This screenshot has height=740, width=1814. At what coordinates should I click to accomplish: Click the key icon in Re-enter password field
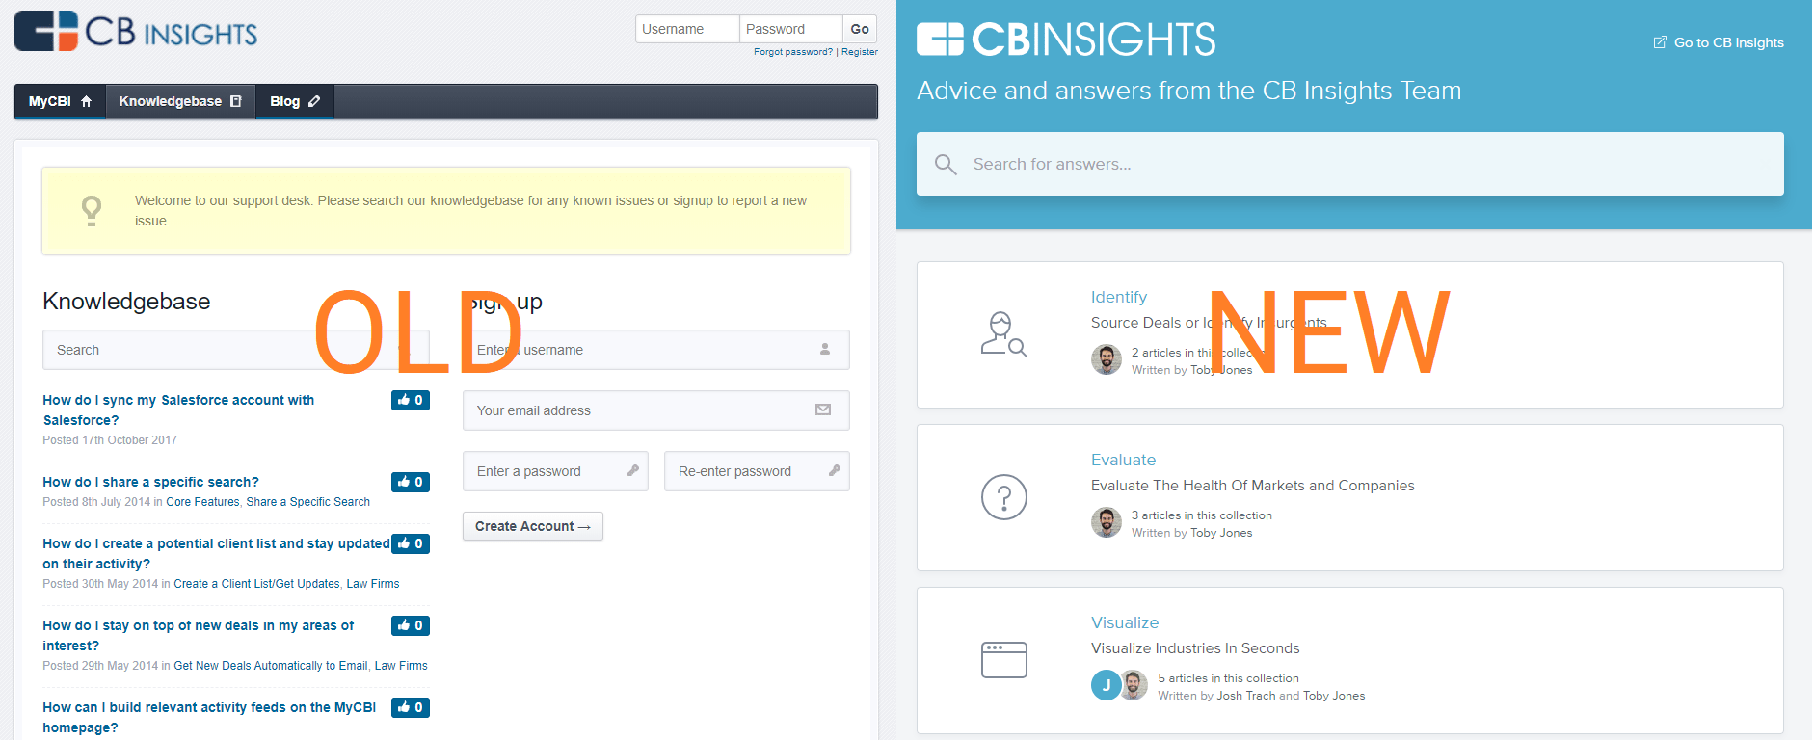[x=835, y=470]
